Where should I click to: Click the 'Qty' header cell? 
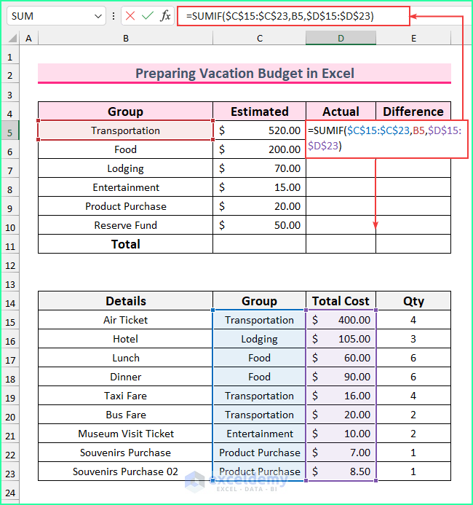(x=413, y=301)
